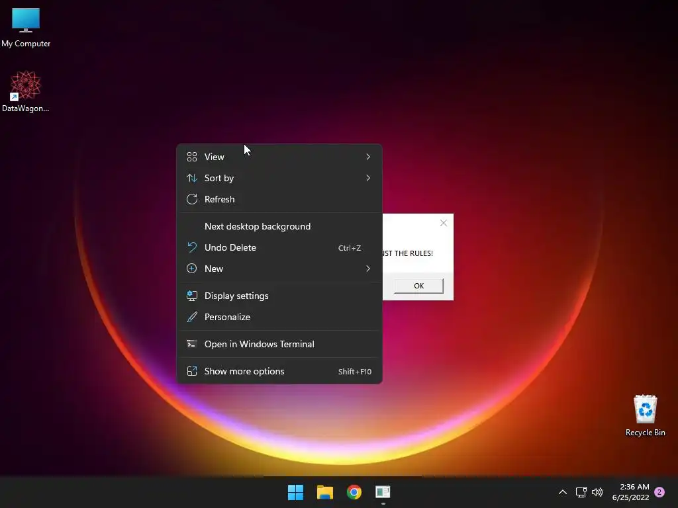Click the Refresh circular arrow icon
This screenshot has width=678, height=508.
(192, 199)
